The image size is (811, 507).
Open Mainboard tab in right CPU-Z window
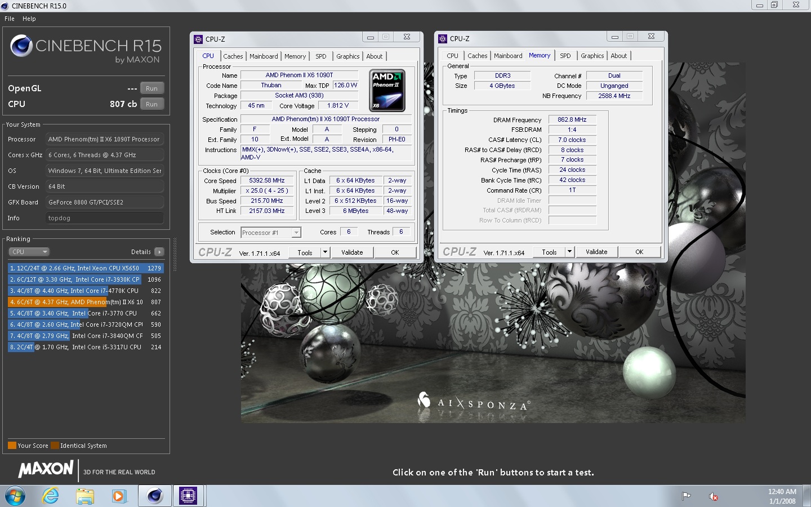coord(508,56)
